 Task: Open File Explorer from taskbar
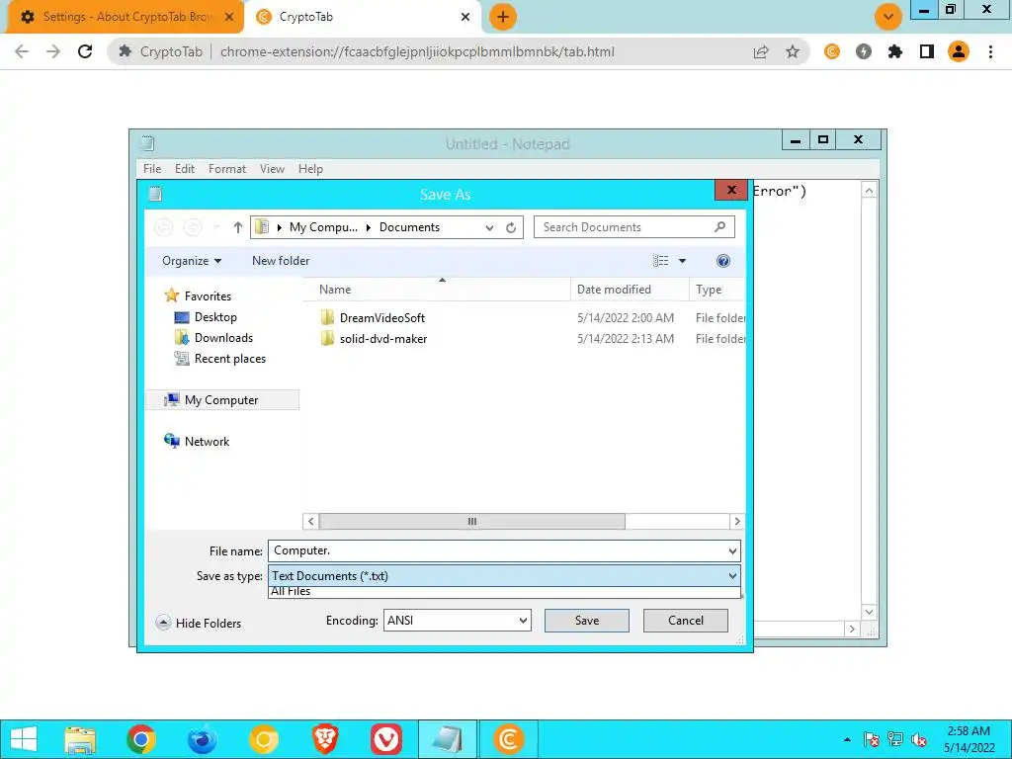click(x=80, y=739)
